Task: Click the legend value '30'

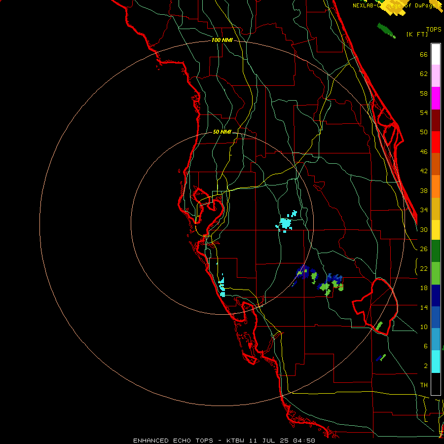Action: point(424,229)
